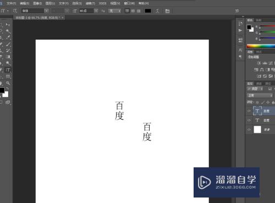Add a Posterize adjustment
Viewport: 275px width, 203px height.
tap(265, 76)
